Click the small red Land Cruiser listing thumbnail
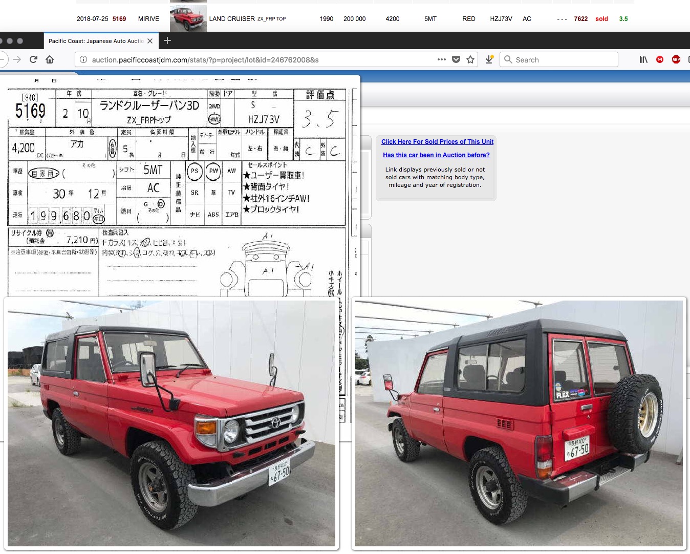This screenshot has width=690, height=554. [x=188, y=19]
